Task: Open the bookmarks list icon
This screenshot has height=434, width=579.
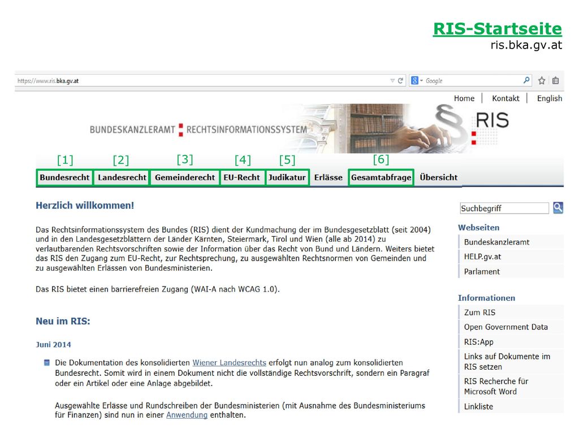Action: (555, 80)
